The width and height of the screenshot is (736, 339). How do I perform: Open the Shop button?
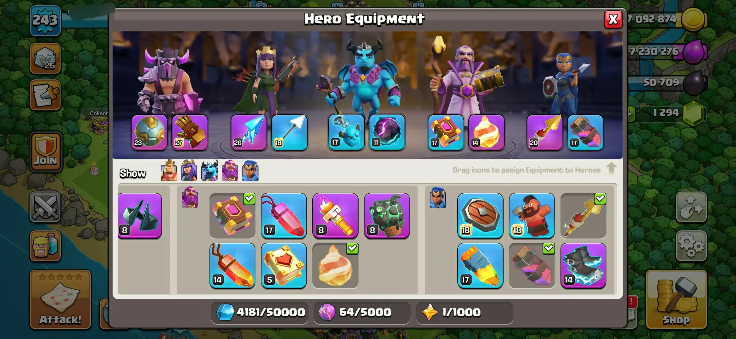coord(677,299)
